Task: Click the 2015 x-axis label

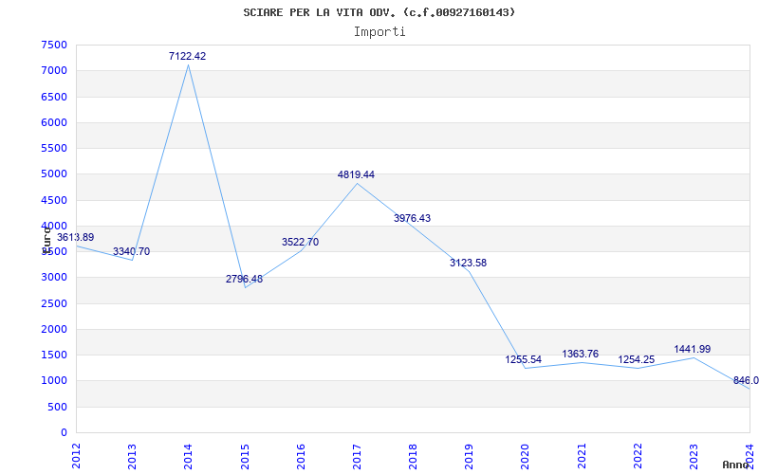Action: tap(245, 456)
